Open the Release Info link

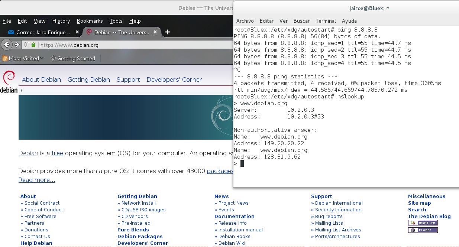(x=233, y=223)
